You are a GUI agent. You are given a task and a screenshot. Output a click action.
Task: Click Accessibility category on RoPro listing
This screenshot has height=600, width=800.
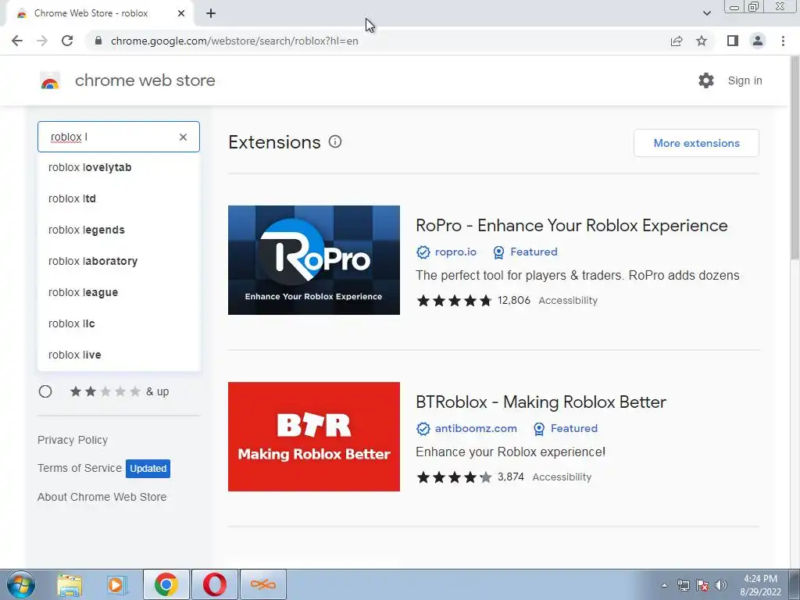tap(568, 301)
